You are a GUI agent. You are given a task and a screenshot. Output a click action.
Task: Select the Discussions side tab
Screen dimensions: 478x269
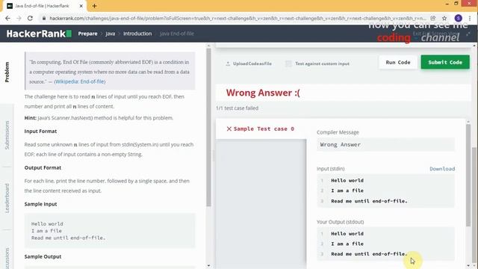7,258
